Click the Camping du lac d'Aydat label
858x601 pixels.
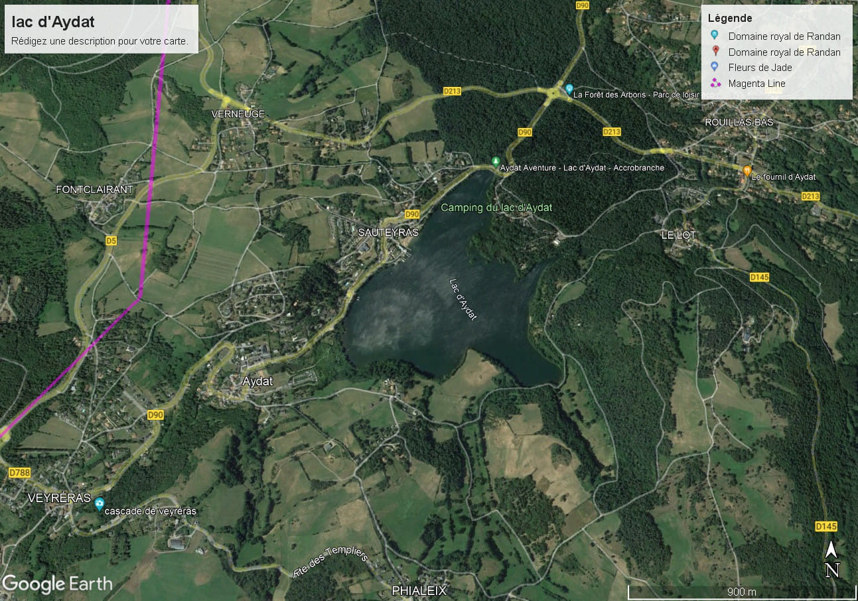click(496, 208)
